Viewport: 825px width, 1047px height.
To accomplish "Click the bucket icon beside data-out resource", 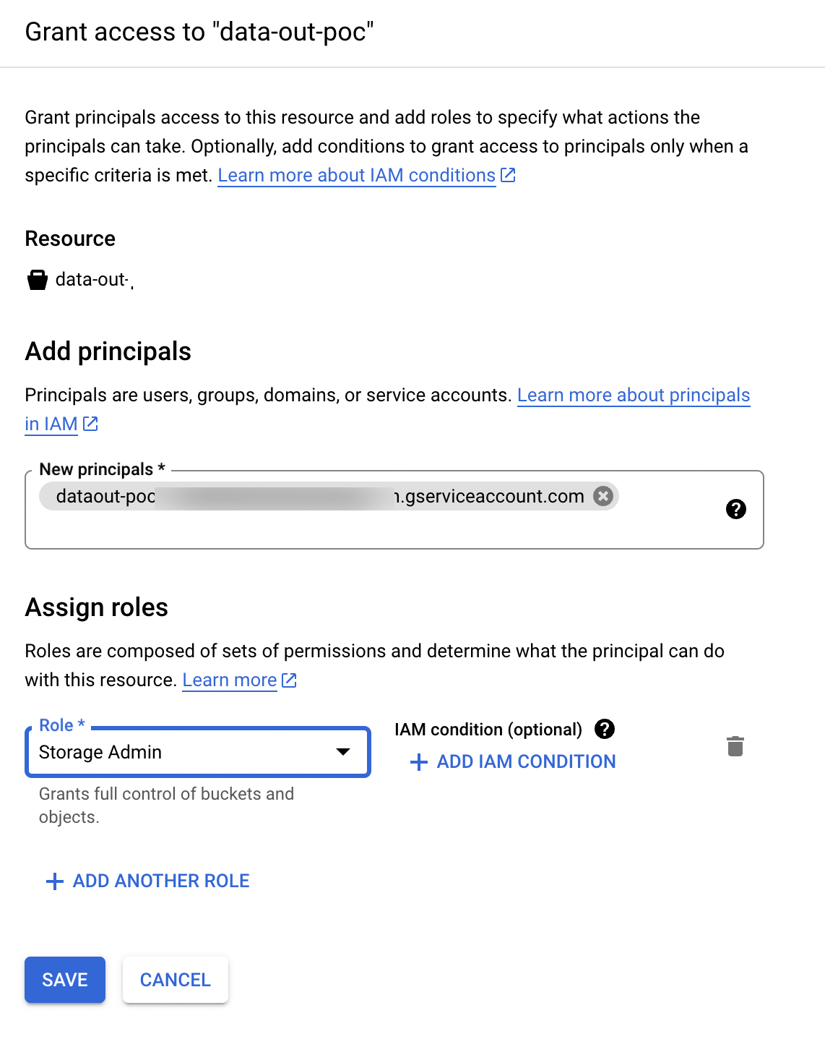I will 38,280.
